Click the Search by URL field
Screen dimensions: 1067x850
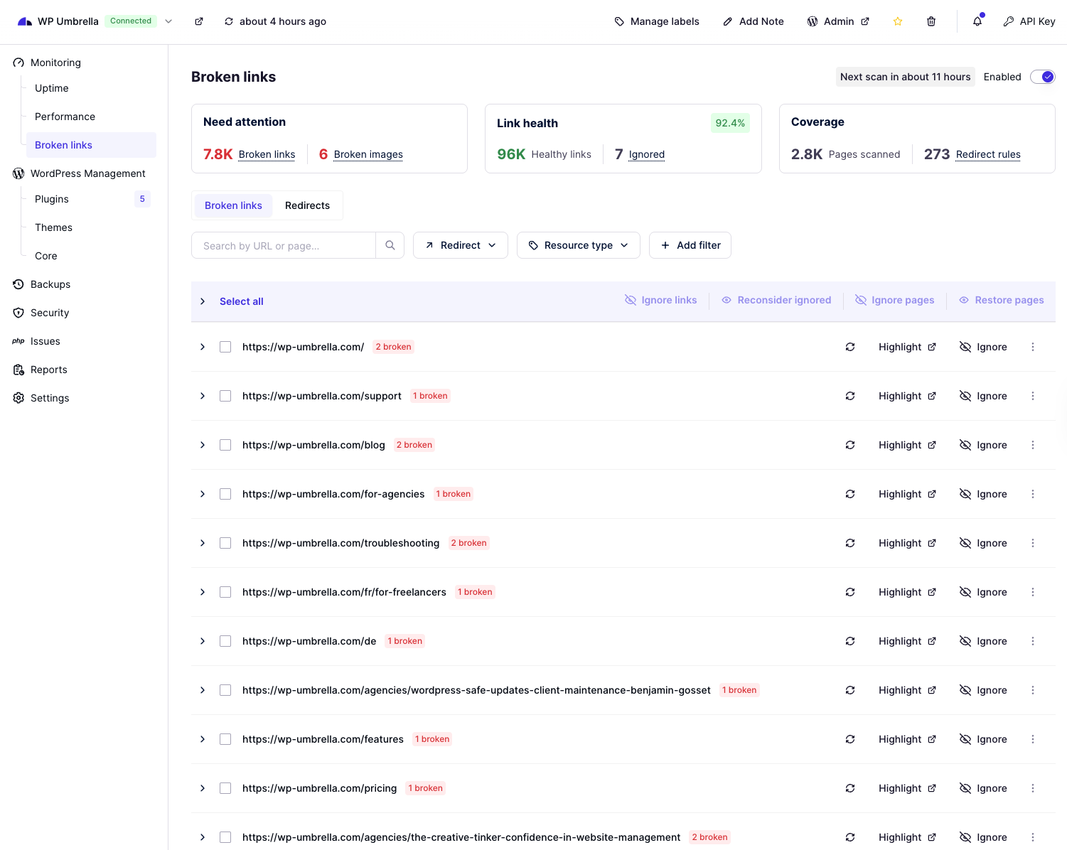click(x=284, y=245)
